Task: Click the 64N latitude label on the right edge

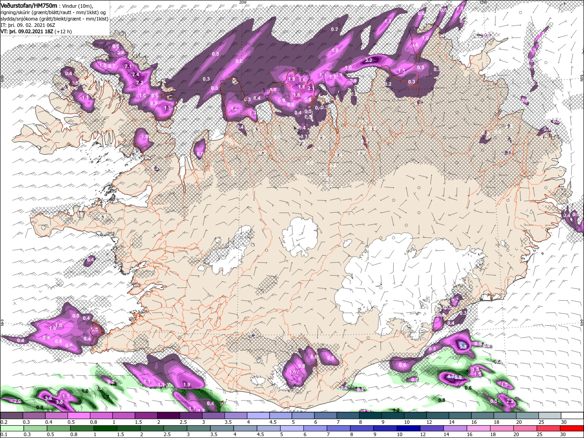Action: (x=582, y=322)
